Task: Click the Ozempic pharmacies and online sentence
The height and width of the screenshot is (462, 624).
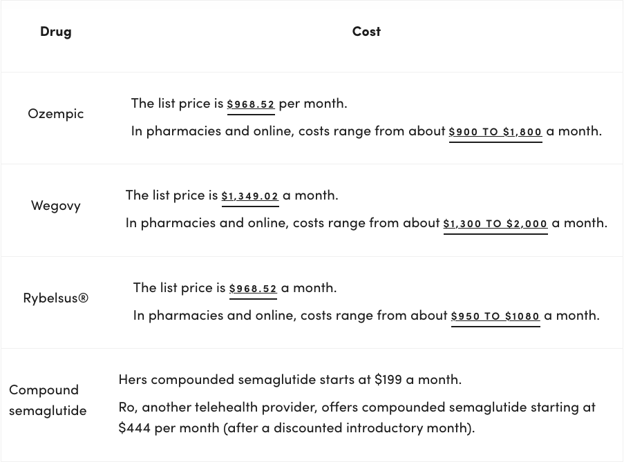Action: coord(366,131)
